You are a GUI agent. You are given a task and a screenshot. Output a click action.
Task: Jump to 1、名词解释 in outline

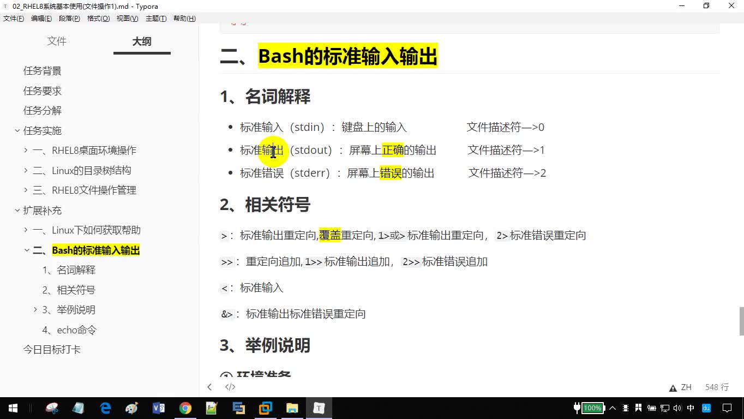[69, 270]
